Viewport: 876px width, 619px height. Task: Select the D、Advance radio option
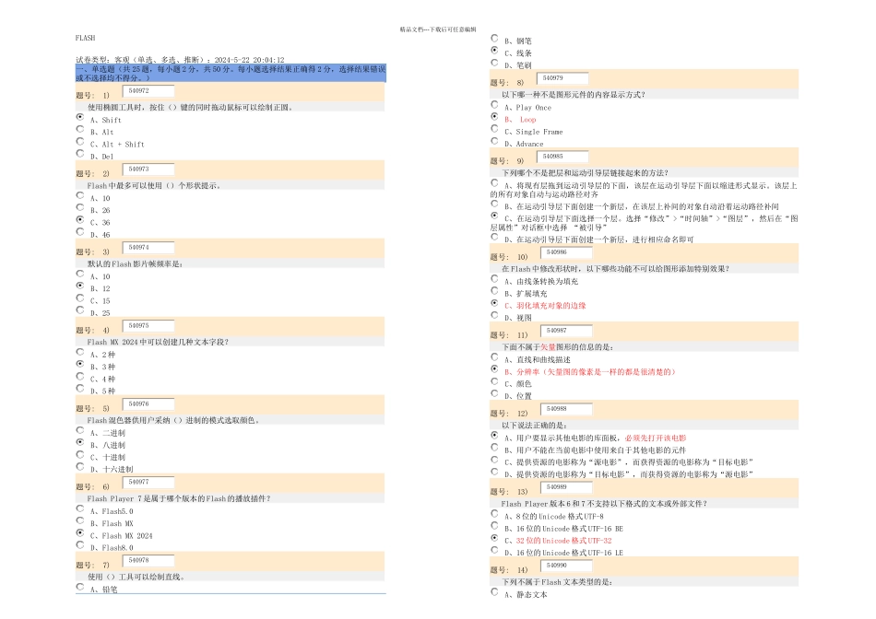[x=494, y=141]
